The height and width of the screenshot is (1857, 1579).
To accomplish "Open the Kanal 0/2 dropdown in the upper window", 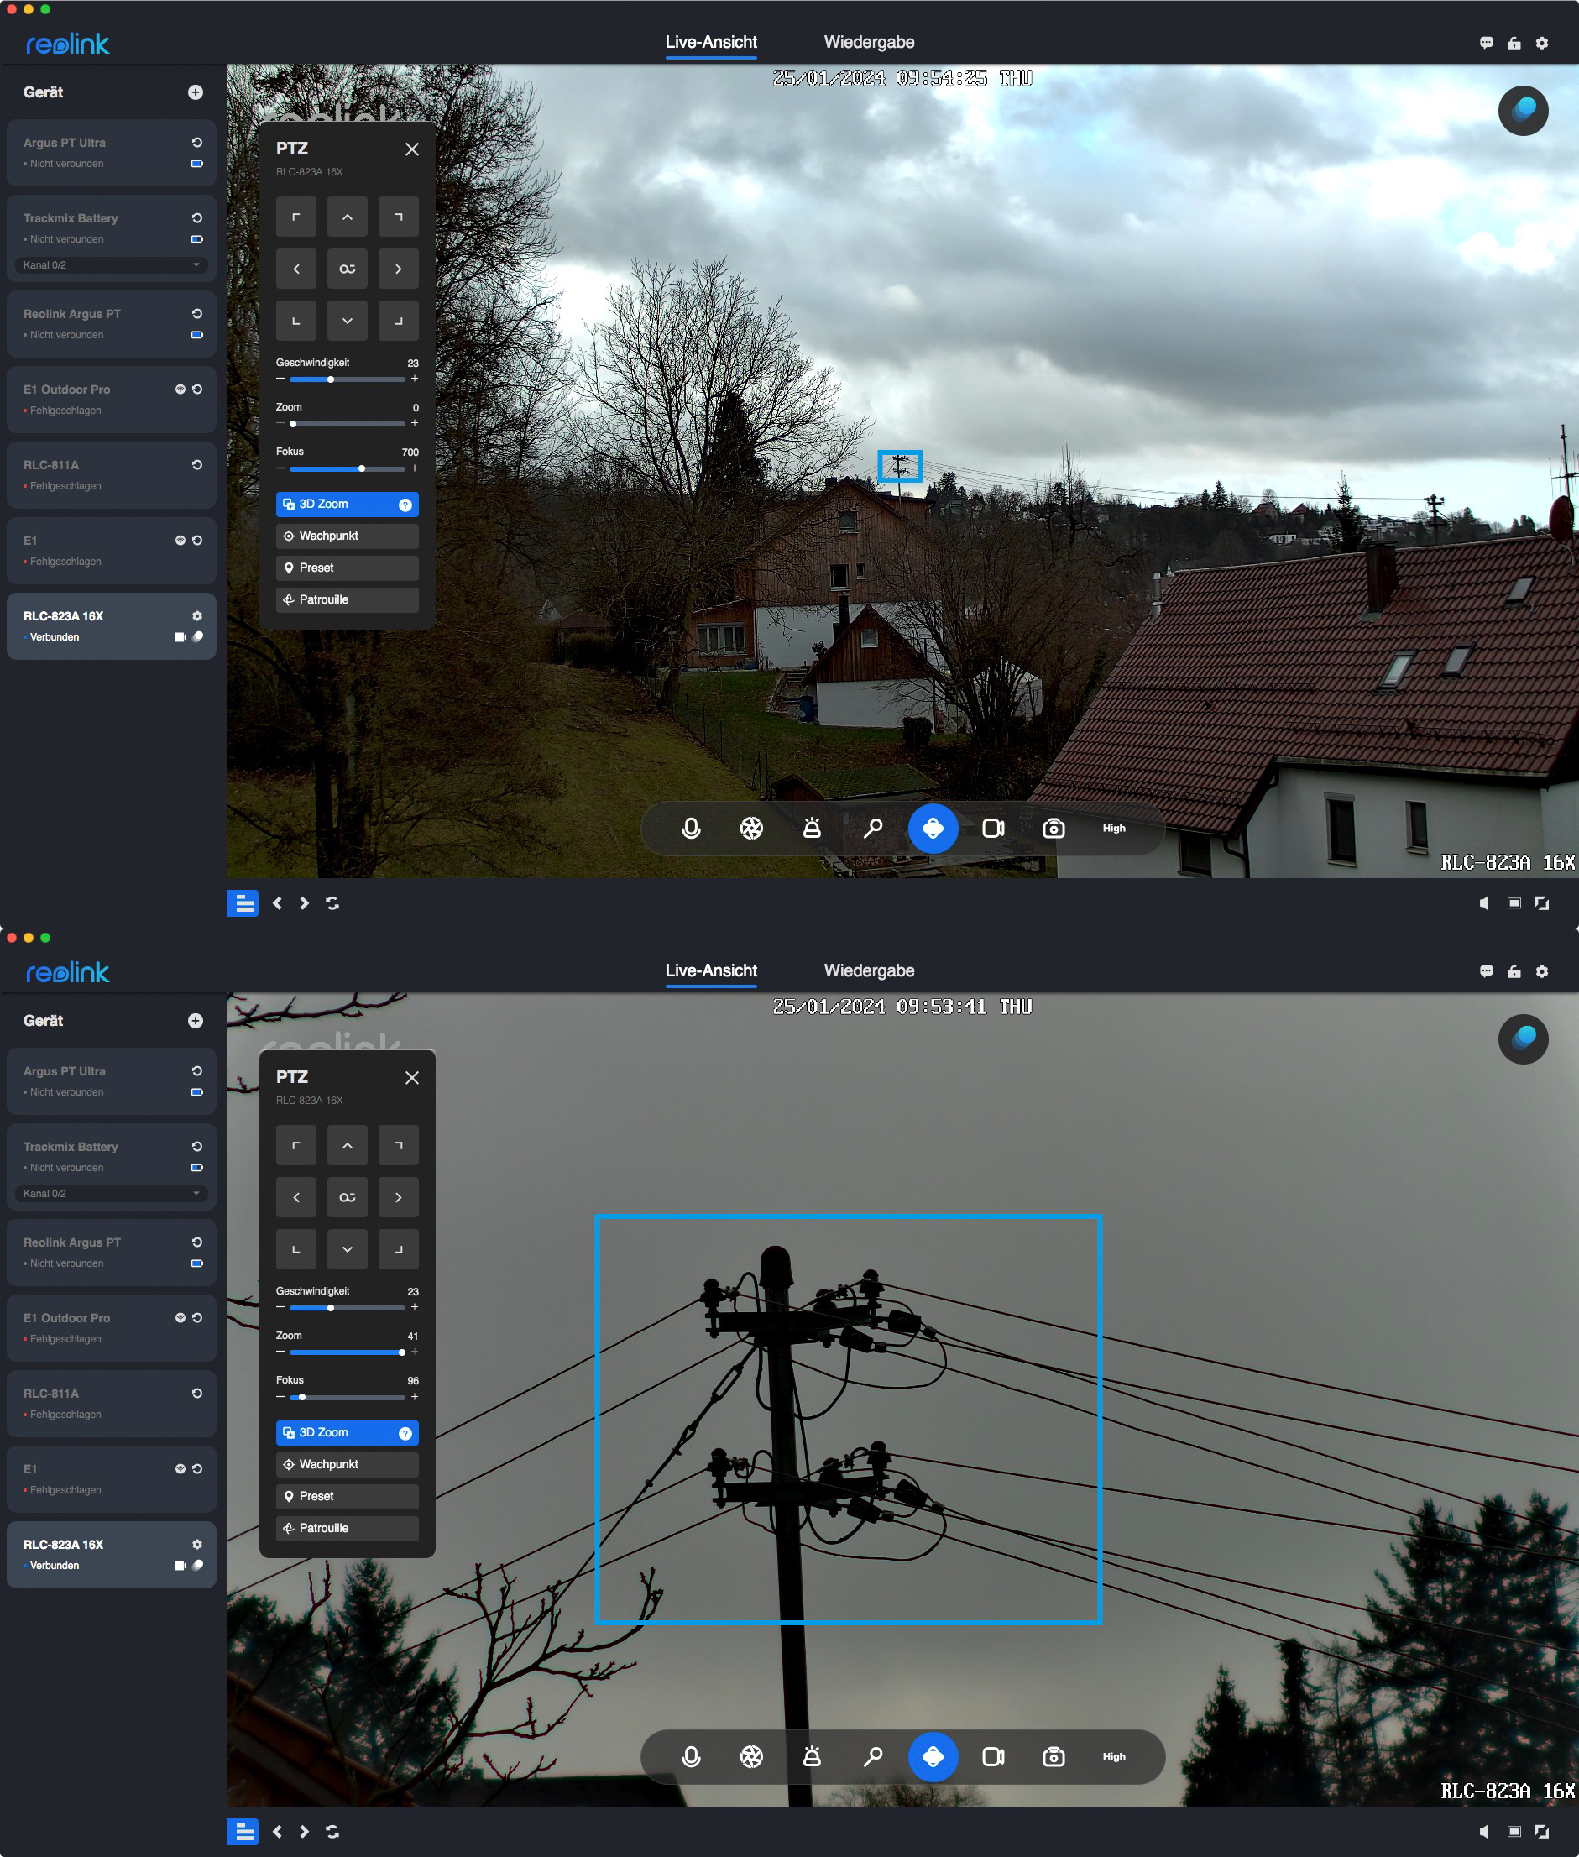I will click(111, 265).
